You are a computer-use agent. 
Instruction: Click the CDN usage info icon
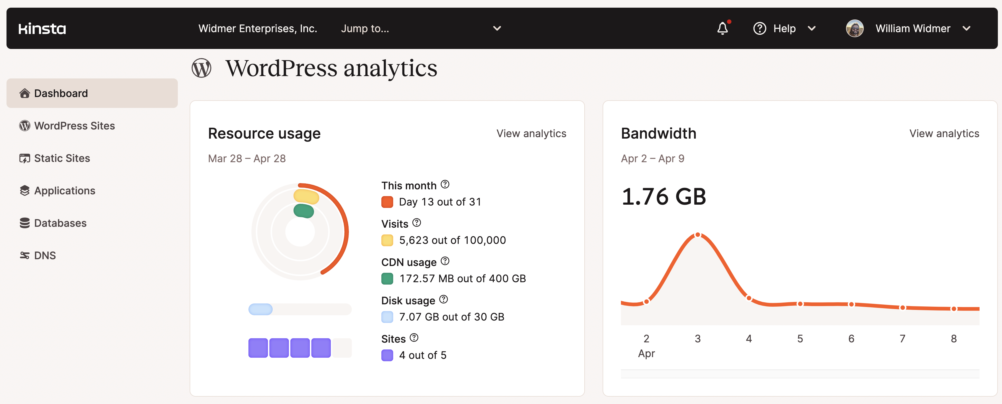445,261
